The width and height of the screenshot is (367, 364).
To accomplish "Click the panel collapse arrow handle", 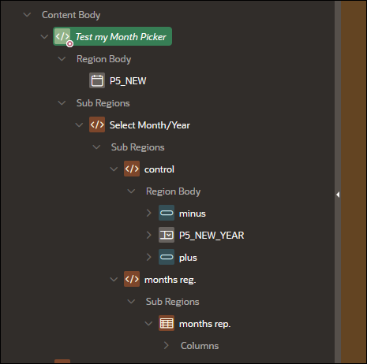I will [338, 195].
